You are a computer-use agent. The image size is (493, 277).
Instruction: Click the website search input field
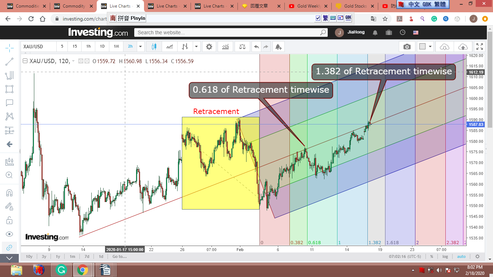click(227, 32)
